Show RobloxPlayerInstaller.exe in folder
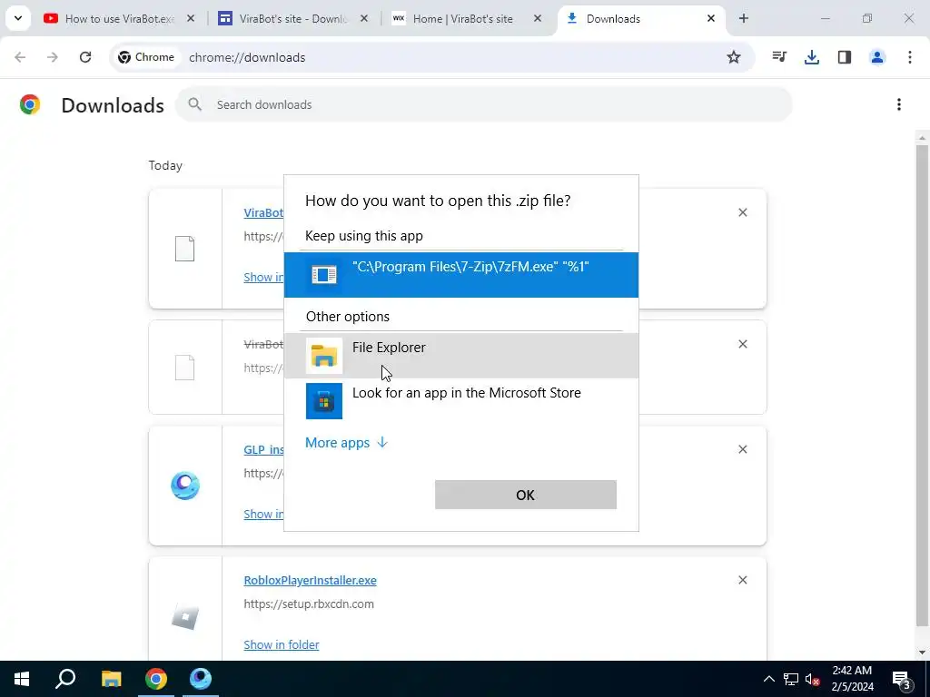This screenshot has height=697, width=930. coord(282,645)
